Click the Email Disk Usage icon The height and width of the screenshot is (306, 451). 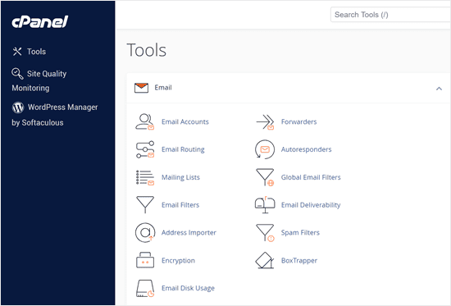pos(145,288)
